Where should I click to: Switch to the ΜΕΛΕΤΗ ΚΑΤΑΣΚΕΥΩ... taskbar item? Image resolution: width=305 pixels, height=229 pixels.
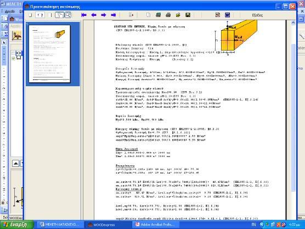60,225
